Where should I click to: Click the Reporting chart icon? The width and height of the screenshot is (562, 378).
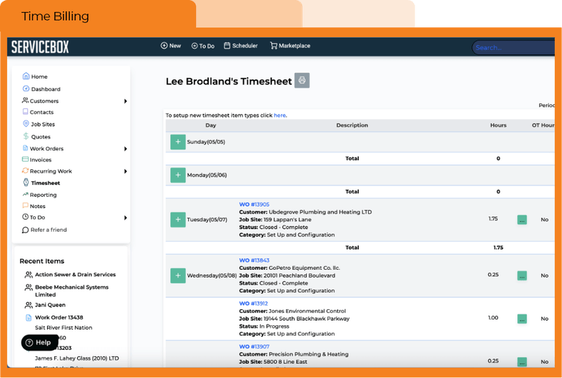coord(25,195)
